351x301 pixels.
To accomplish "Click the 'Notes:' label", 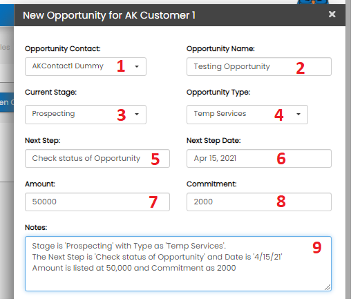I will pos(36,227).
